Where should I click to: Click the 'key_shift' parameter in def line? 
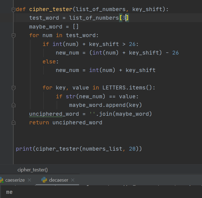147,9
